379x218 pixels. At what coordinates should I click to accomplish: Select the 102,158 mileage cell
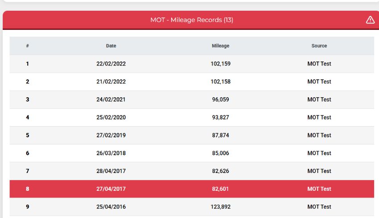221,82
